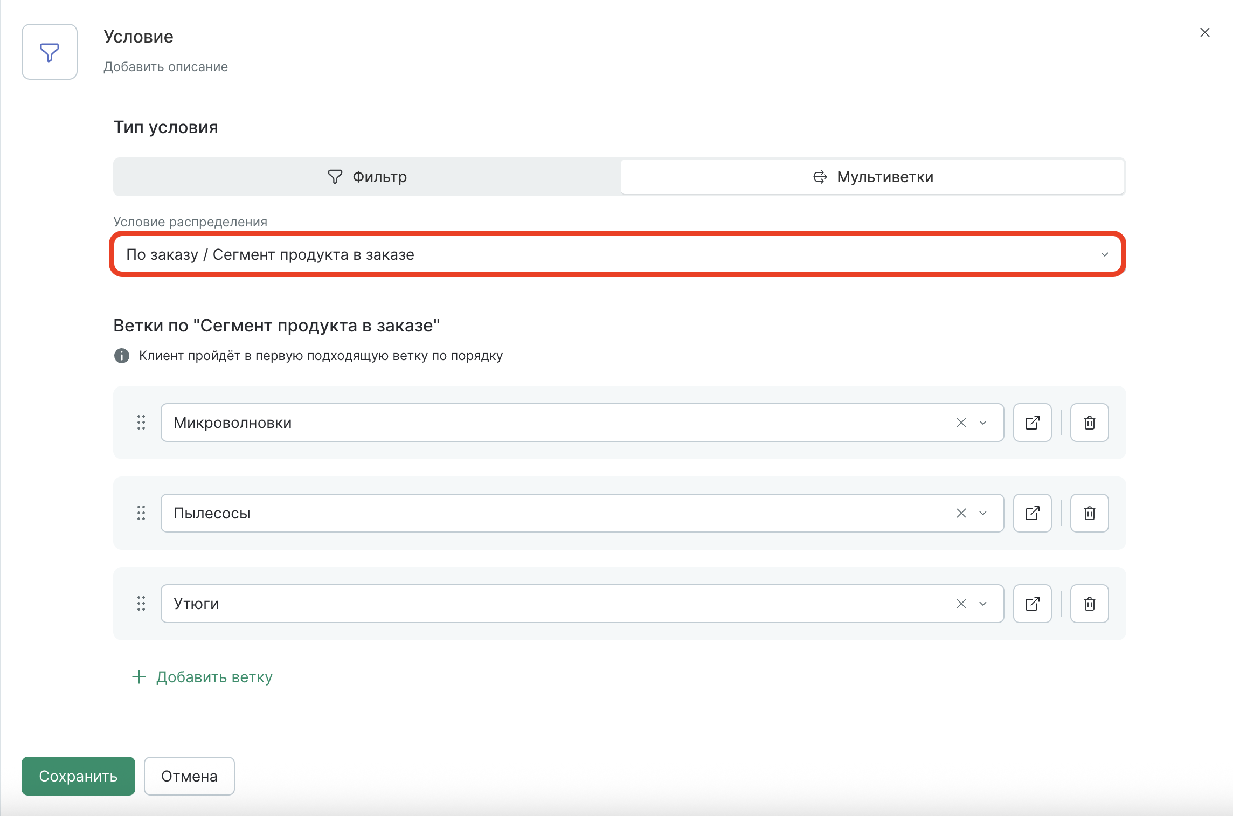Delete the Микроволновки branch

click(1090, 423)
